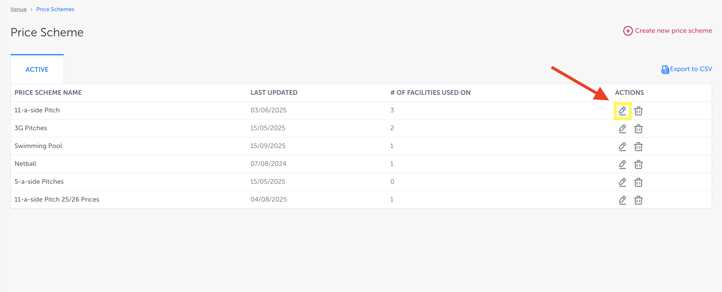Edit the 3G Pitches price scheme
The height and width of the screenshot is (292, 722).
click(x=622, y=129)
